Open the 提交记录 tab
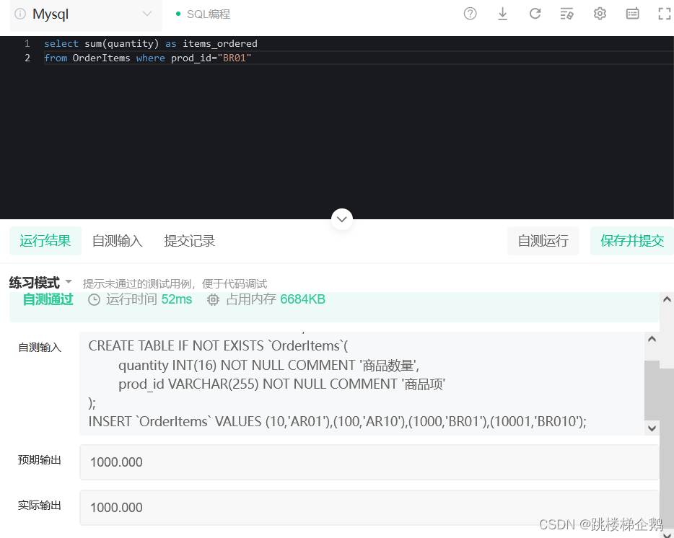 189,241
